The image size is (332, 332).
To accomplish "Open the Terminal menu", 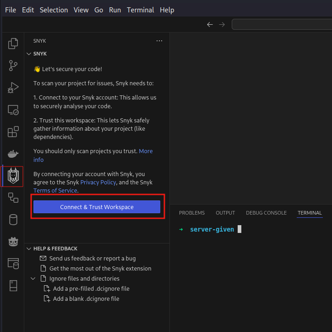I will [x=141, y=10].
